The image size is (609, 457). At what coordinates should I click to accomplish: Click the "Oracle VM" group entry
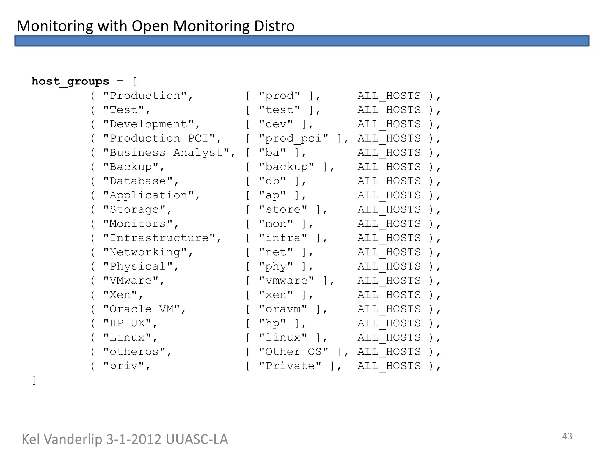[x=142, y=309]
